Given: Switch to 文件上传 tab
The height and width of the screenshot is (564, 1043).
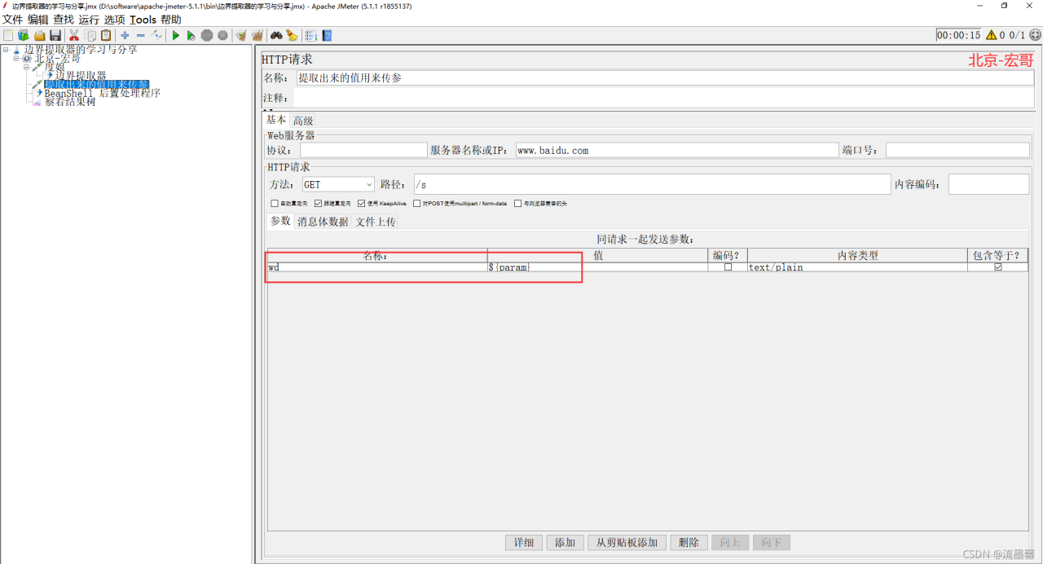Looking at the screenshot, I should tap(376, 222).
